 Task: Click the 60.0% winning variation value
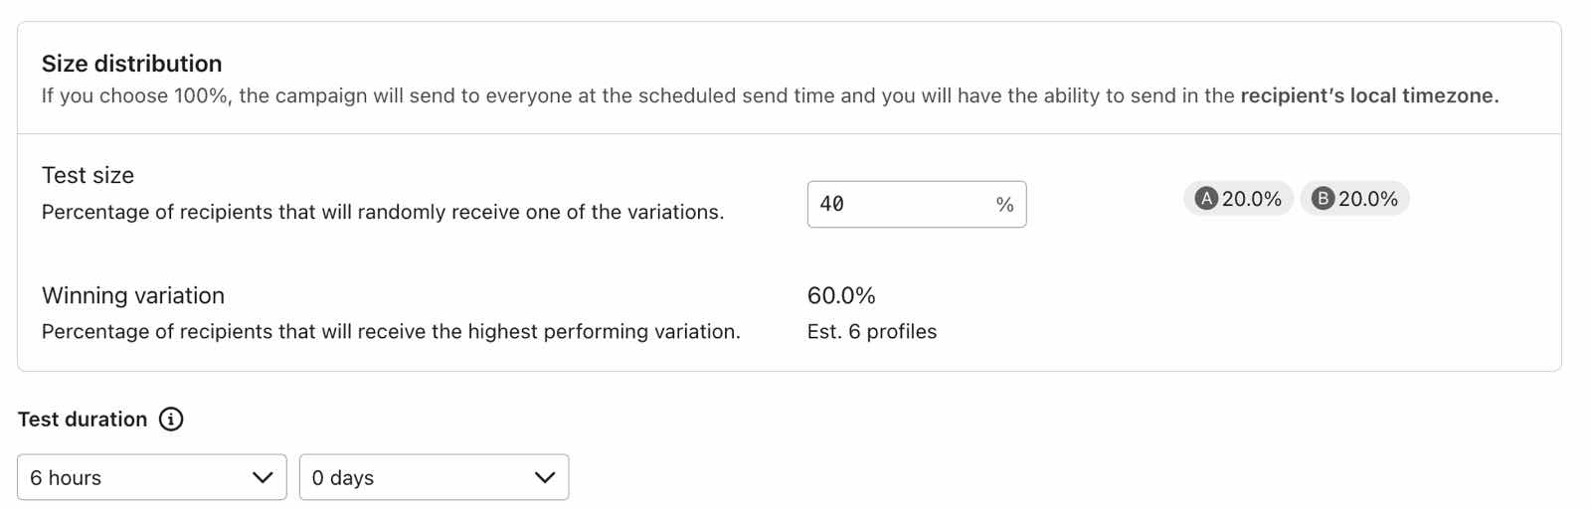(841, 296)
